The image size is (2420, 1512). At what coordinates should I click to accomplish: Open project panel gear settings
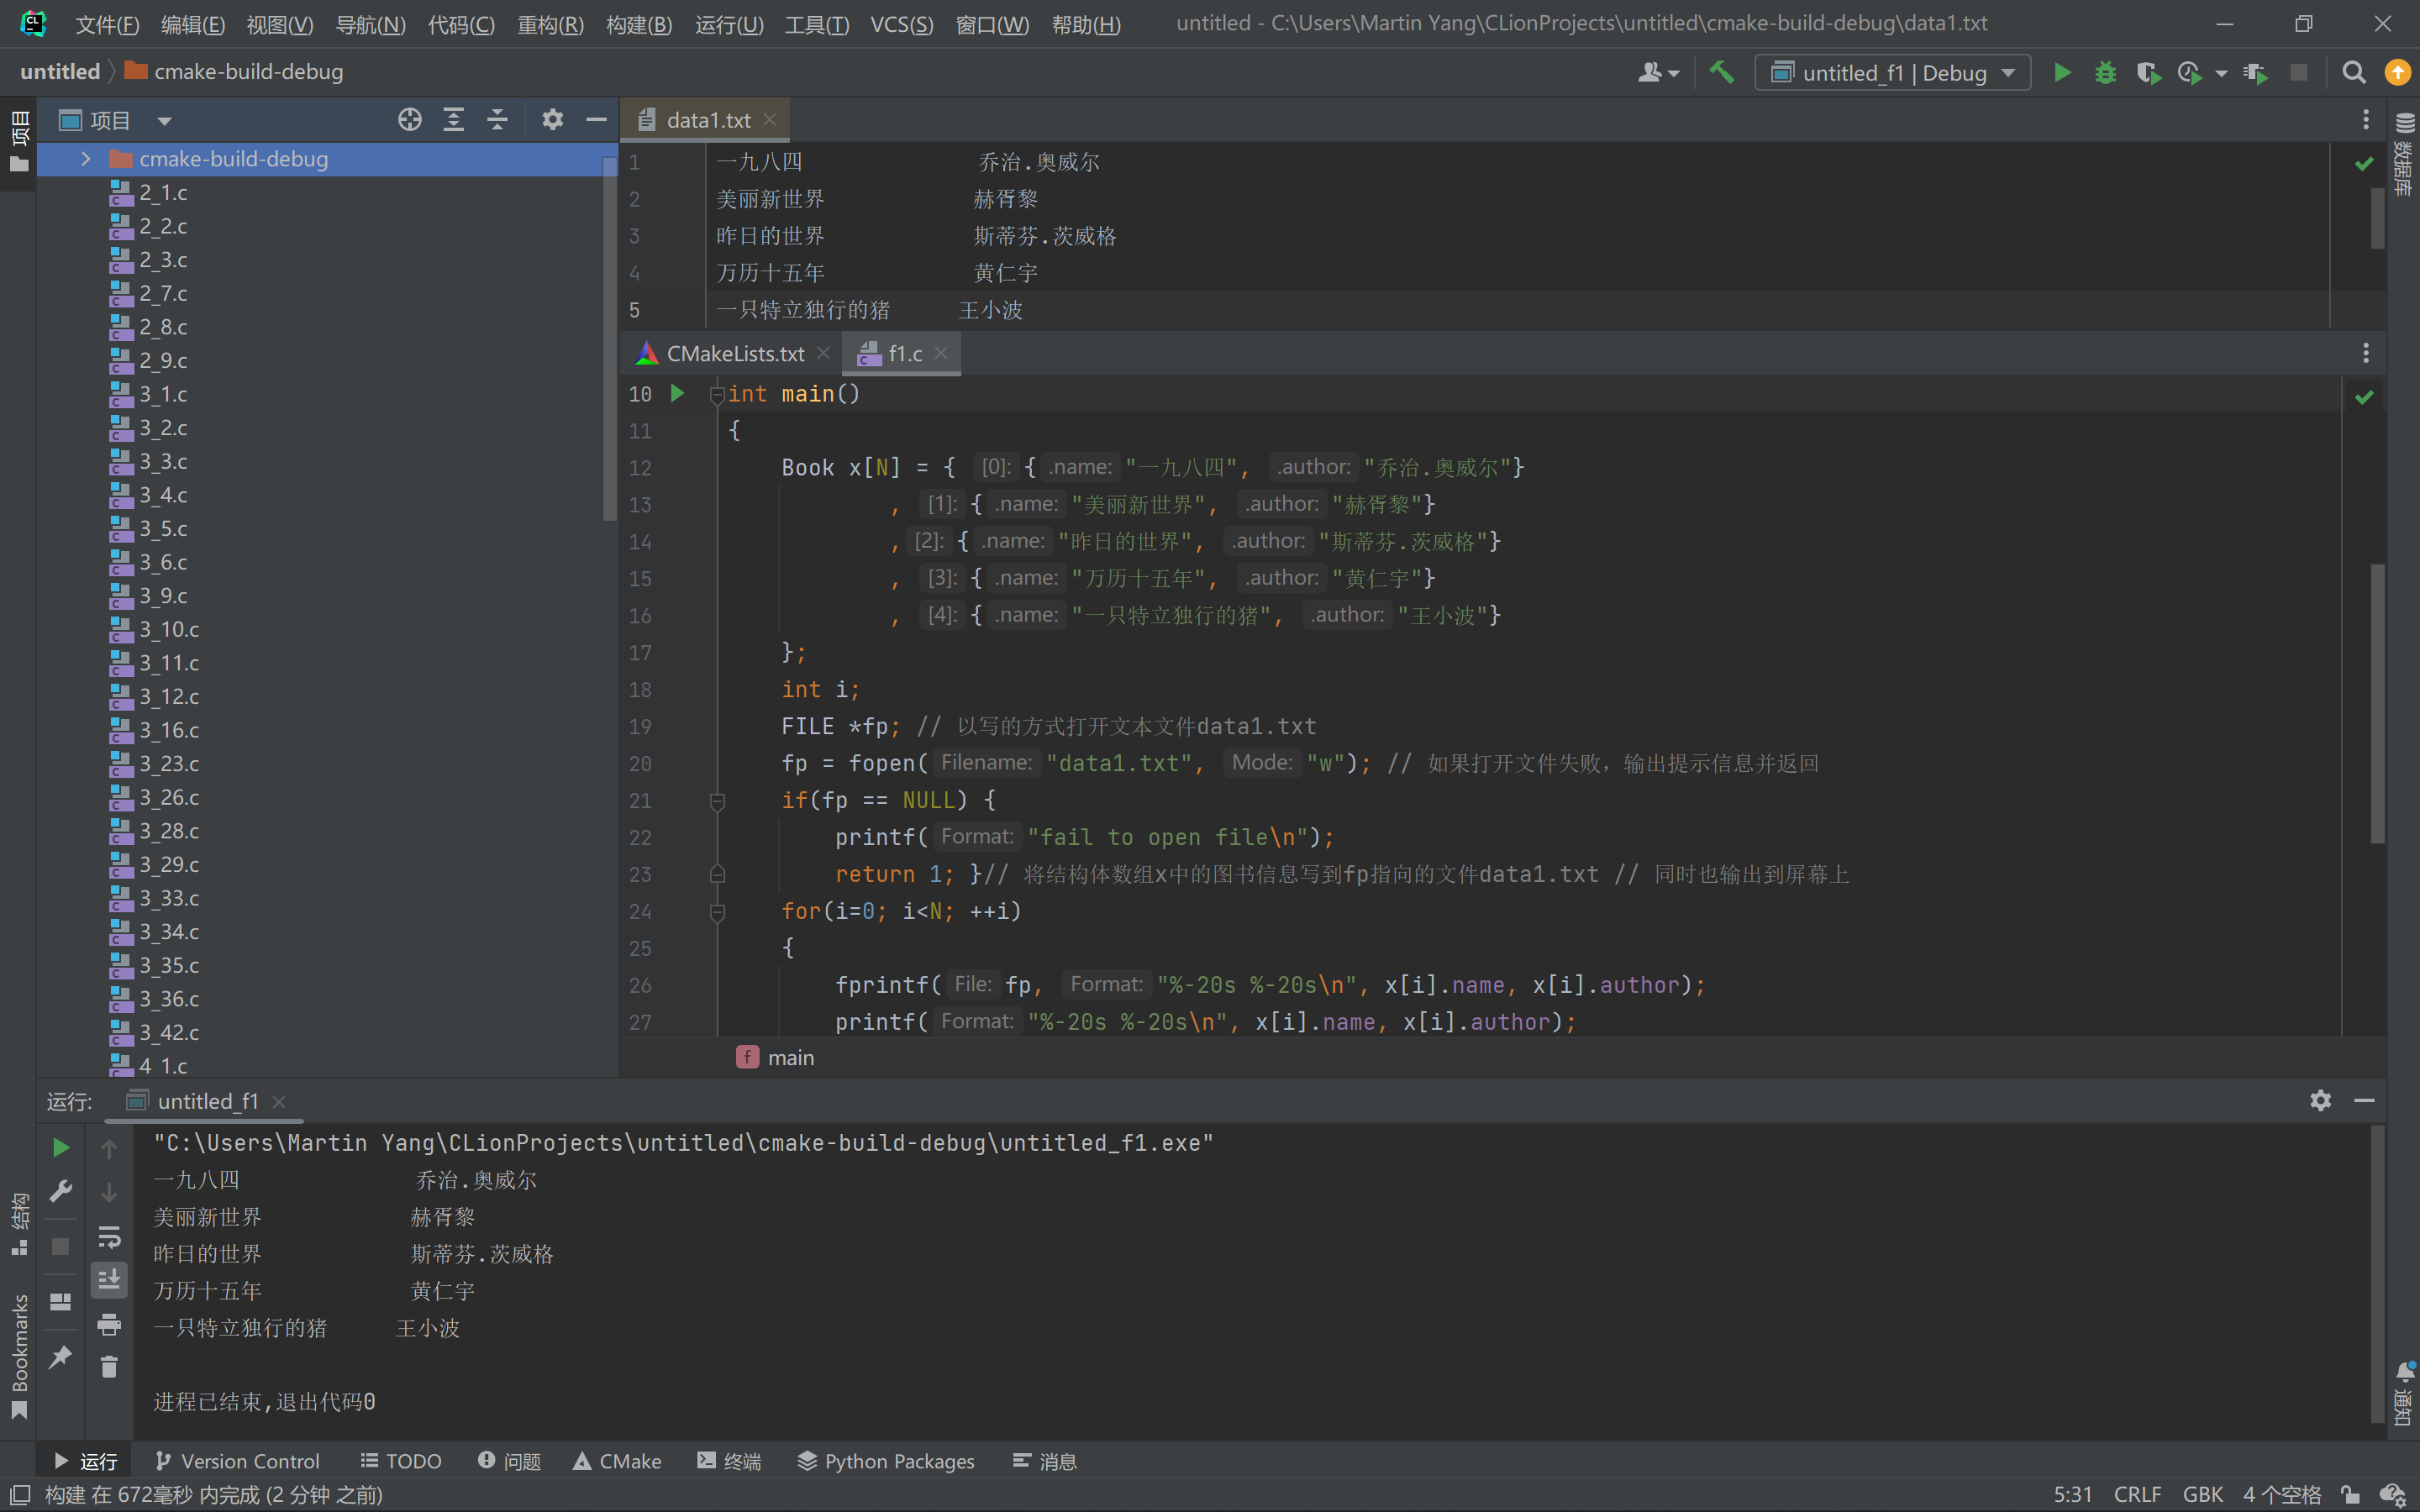tap(552, 120)
